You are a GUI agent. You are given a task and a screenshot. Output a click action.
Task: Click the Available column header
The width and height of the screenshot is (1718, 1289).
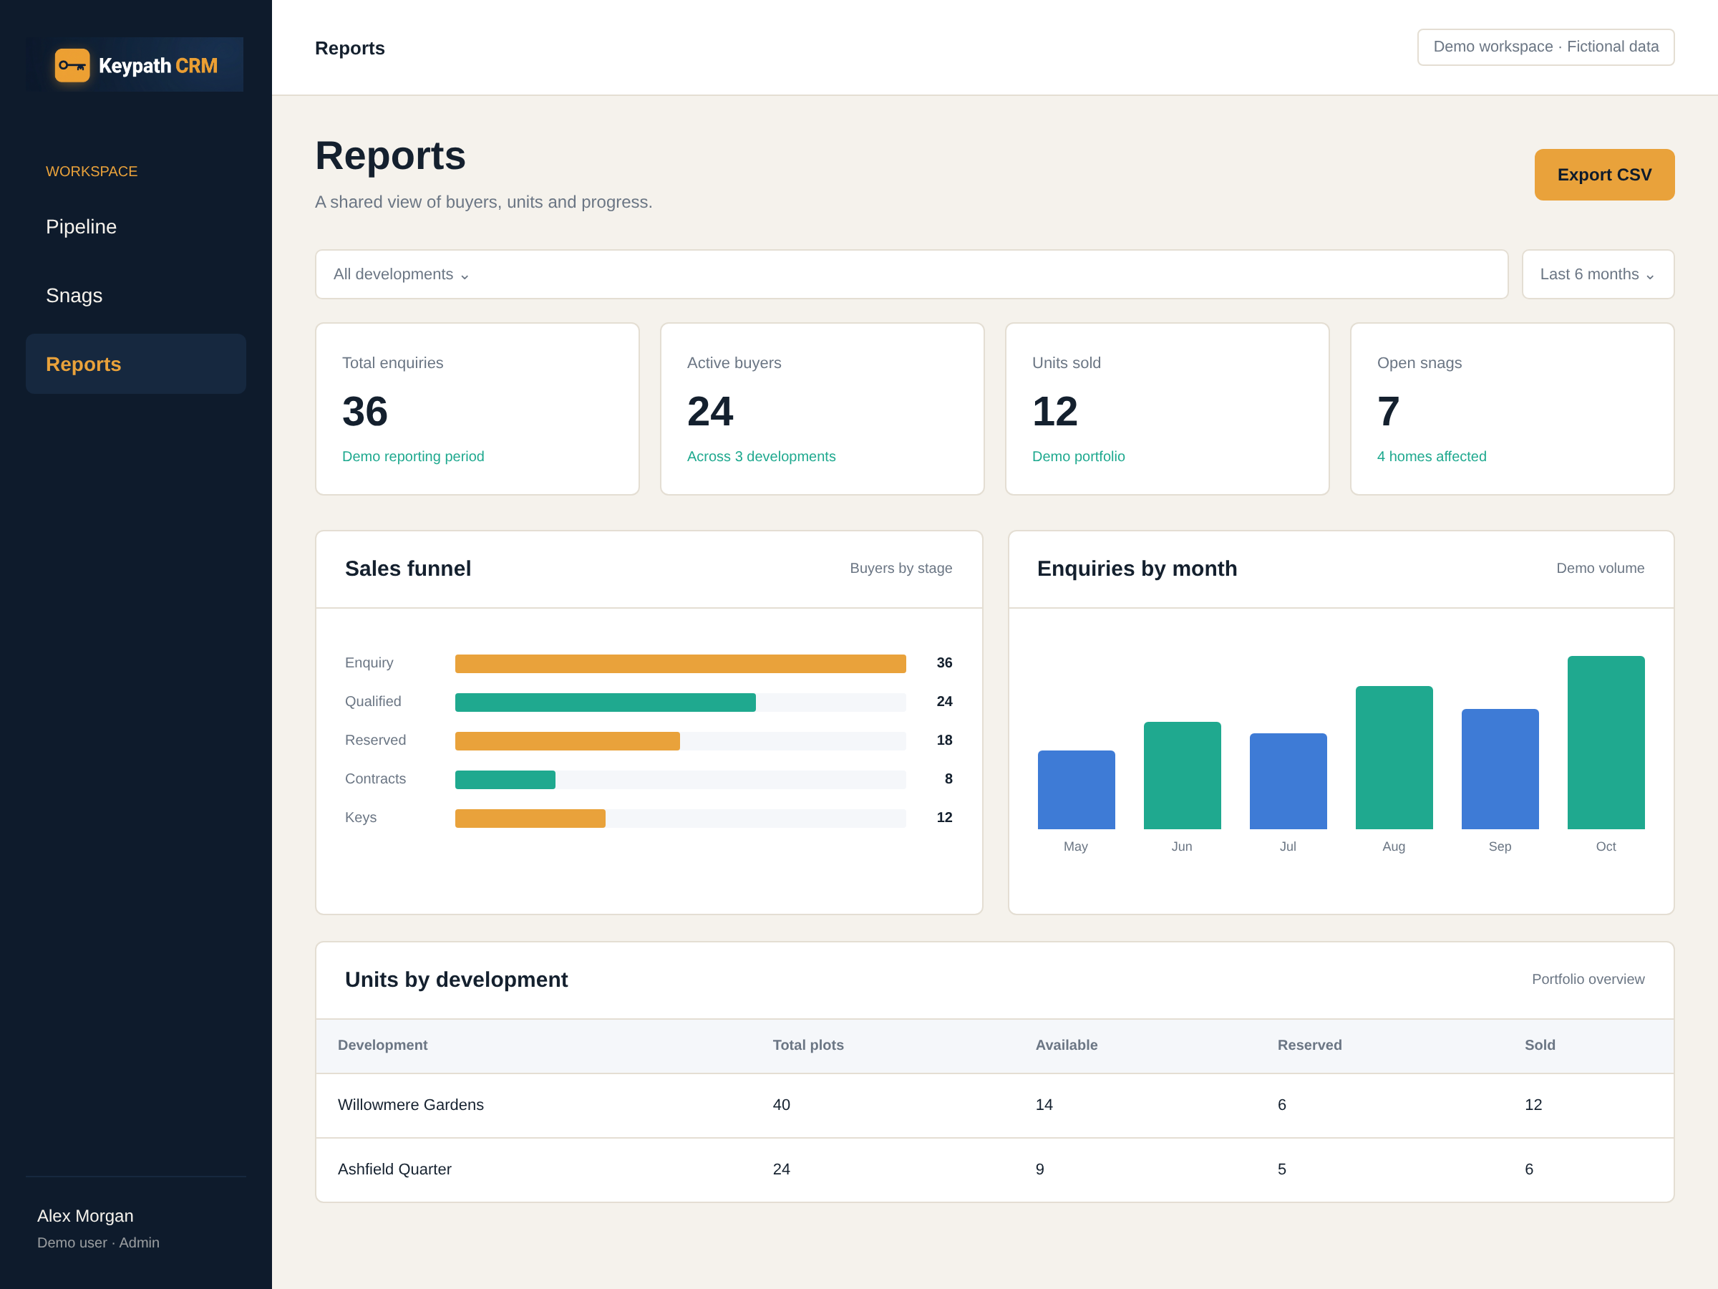(x=1067, y=1045)
